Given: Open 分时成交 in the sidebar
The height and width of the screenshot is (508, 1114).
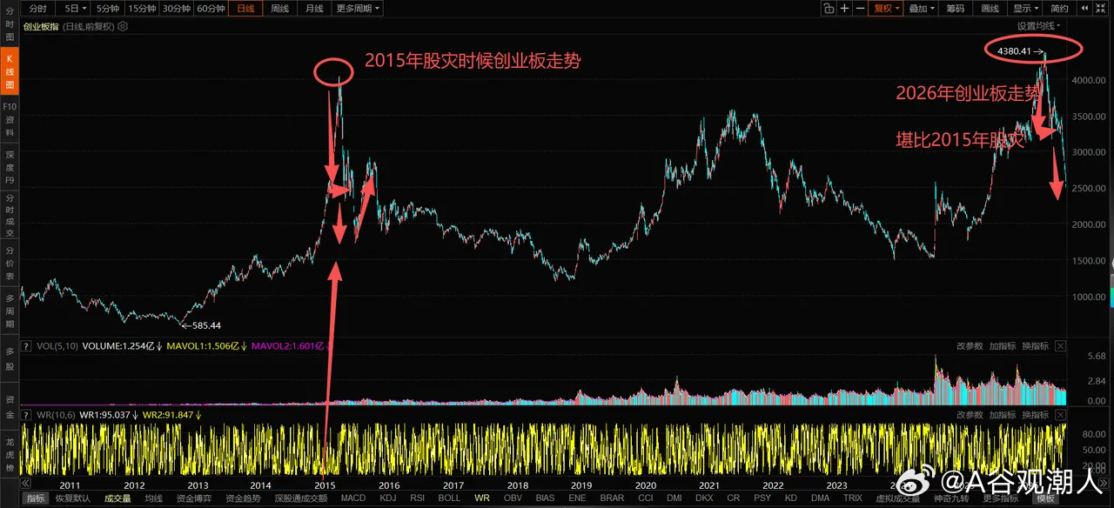Looking at the screenshot, I should click(10, 214).
